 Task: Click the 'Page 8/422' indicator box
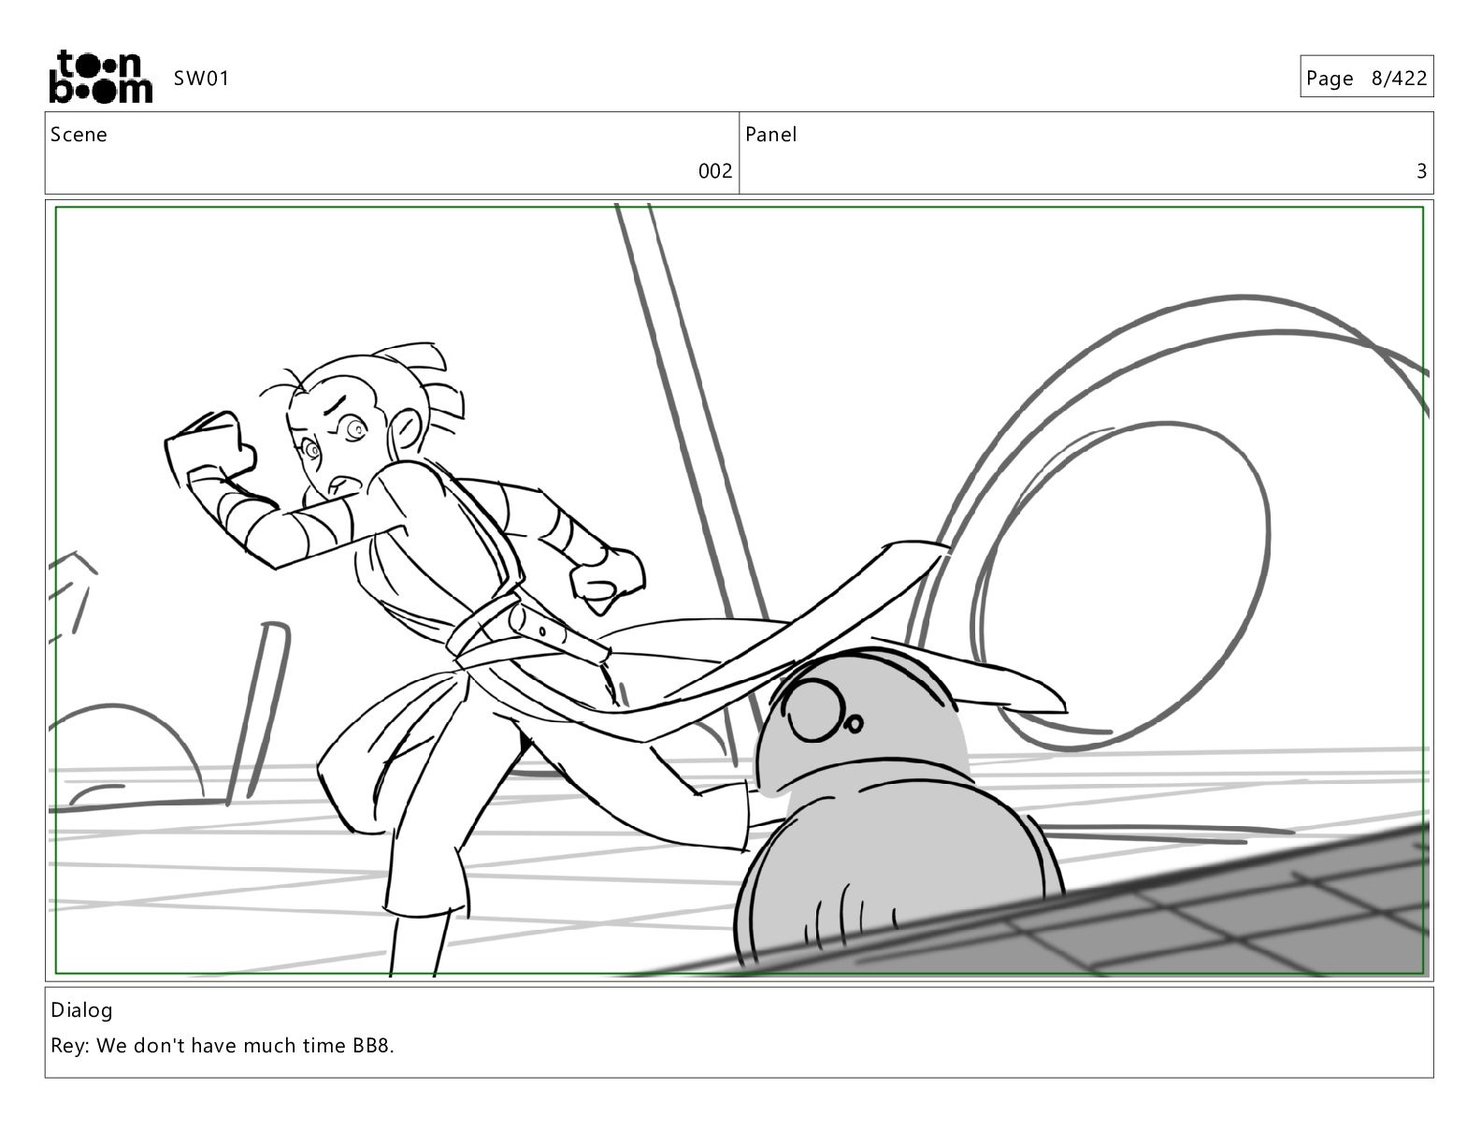point(1366,77)
